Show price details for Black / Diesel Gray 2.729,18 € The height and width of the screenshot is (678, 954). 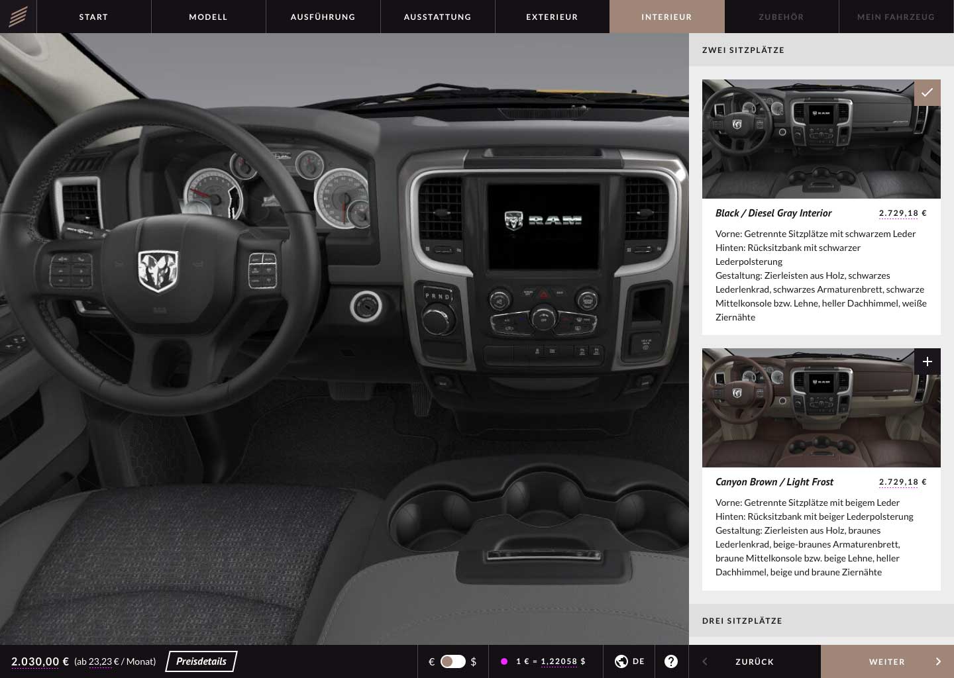click(x=902, y=213)
